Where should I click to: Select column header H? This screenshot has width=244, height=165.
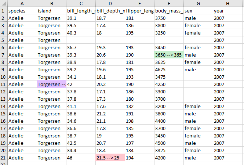click(x=227, y=3)
